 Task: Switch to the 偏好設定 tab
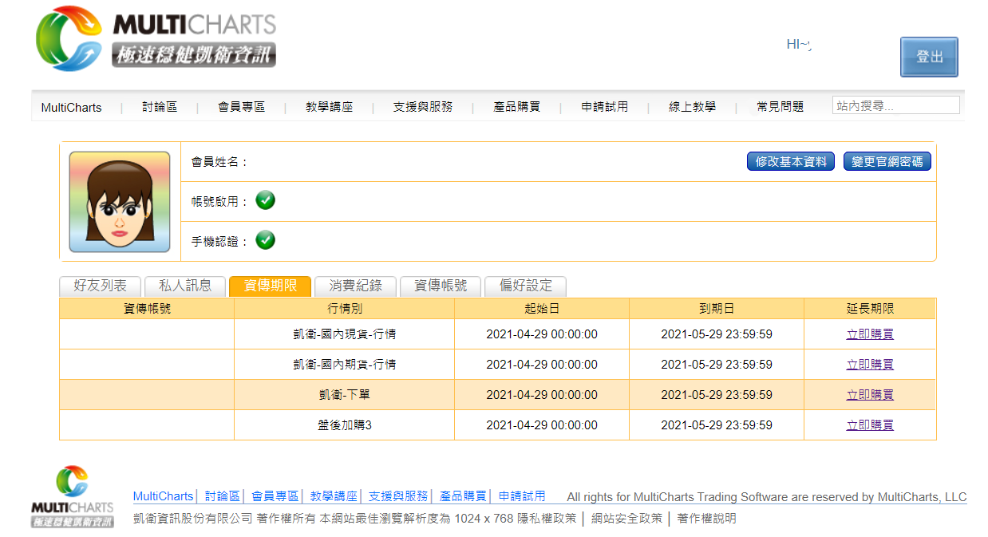[x=525, y=286]
